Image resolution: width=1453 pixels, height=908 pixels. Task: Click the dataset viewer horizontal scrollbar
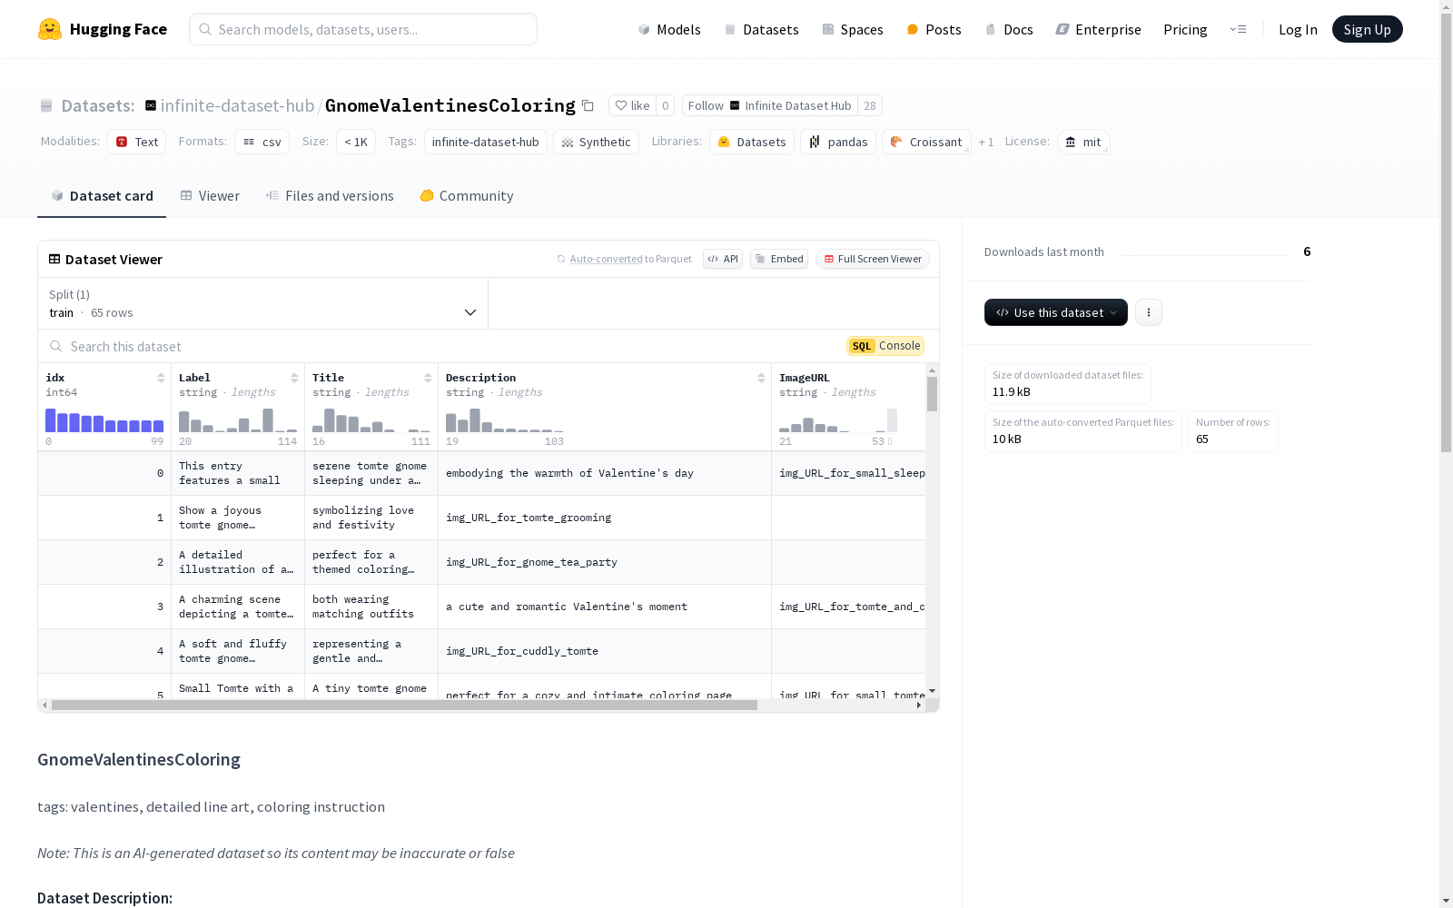pos(404,705)
